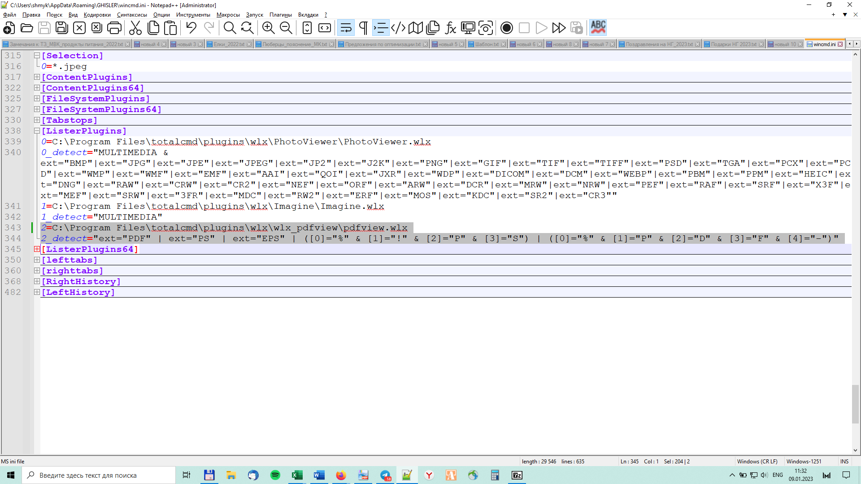Toggle the ABC spell check button
The width and height of the screenshot is (861, 484).
pyautogui.click(x=598, y=28)
